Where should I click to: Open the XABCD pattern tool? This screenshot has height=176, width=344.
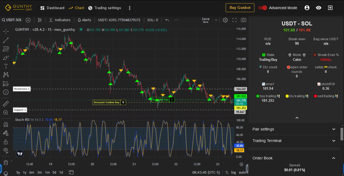(x=6, y=75)
